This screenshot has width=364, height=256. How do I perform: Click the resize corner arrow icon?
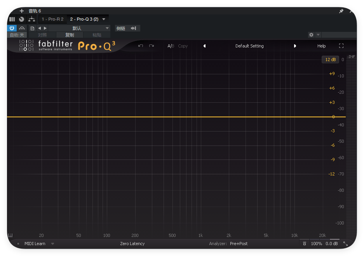(x=345, y=244)
